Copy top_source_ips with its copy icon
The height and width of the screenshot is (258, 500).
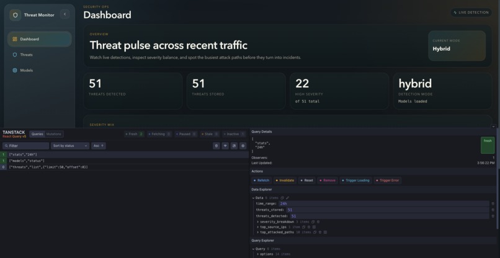coord(303,227)
